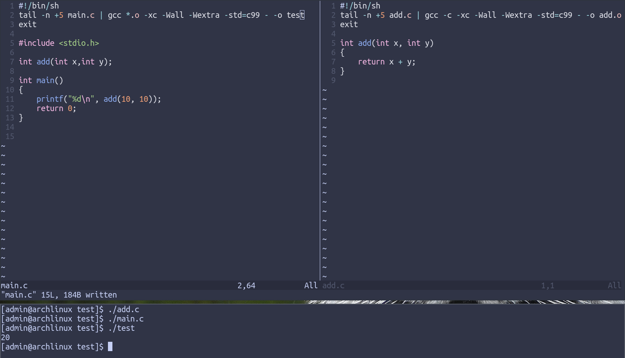Click '*.o' argument in main.c gcc command
Image resolution: width=625 pixels, height=358 pixels.
(133, 15)
